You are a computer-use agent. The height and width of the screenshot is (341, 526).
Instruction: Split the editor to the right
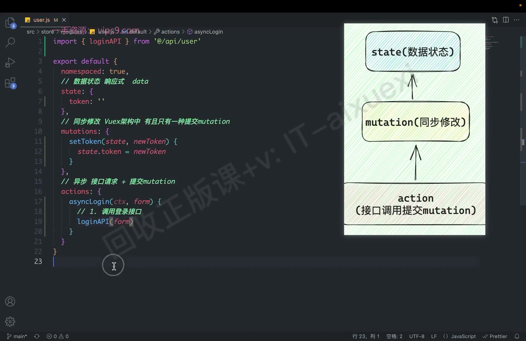coord(506,20)
